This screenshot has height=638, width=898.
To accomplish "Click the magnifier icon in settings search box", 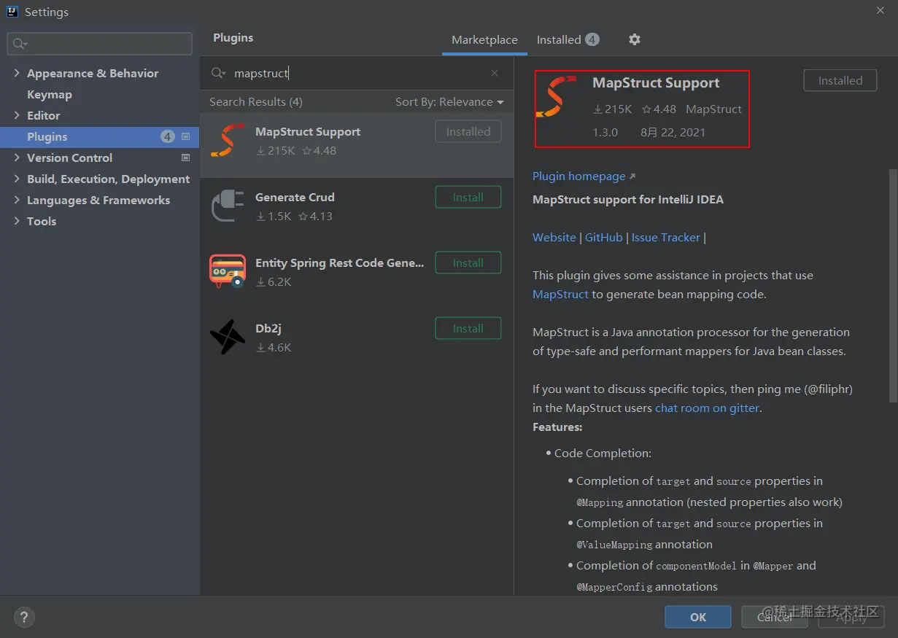I will pos(20,44).
